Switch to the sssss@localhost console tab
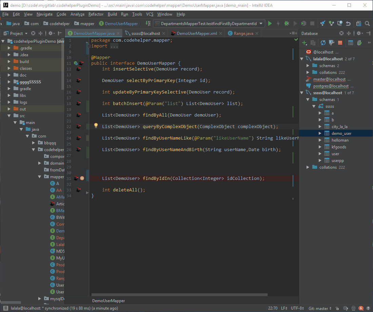This screenshot has width=373, height=312. (145, 34)
